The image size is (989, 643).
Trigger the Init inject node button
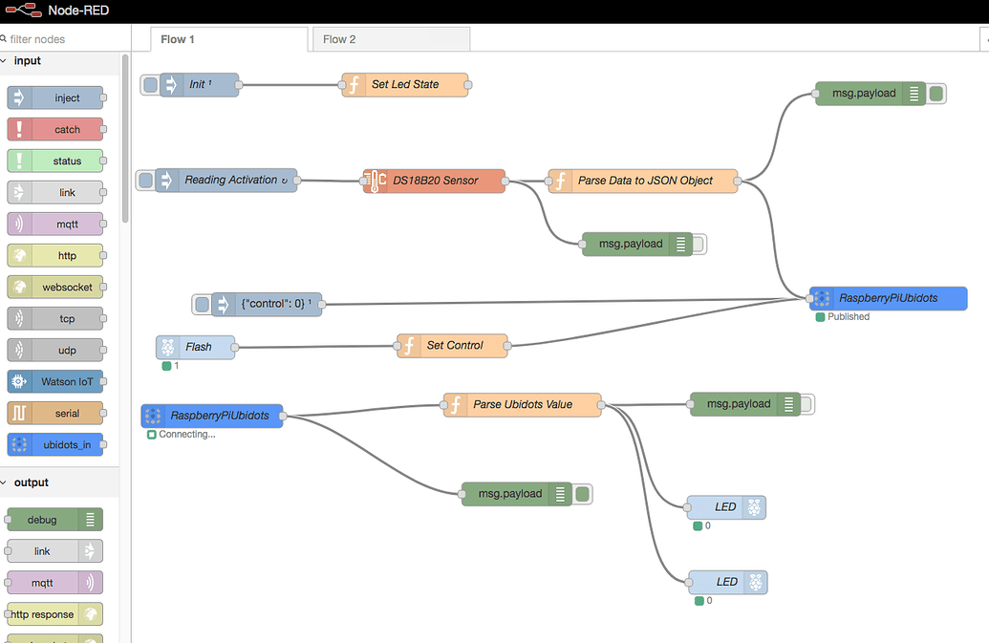pos(150,84)
